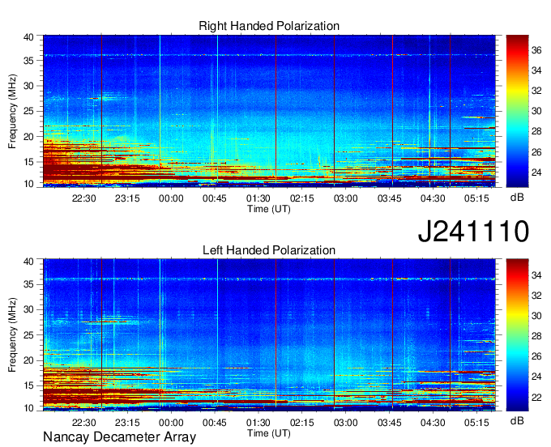Click the 20 MHz tick of right-handed plot
Viewport: 551px width, 447px height.
(28, 137)
